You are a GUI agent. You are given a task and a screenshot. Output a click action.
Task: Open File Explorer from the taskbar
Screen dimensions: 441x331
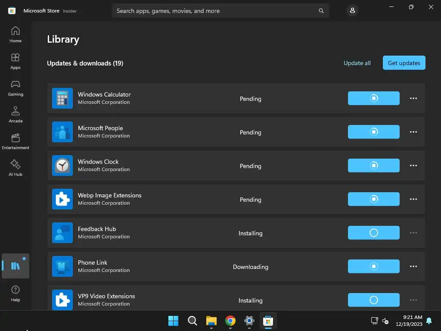pos(211,321)
